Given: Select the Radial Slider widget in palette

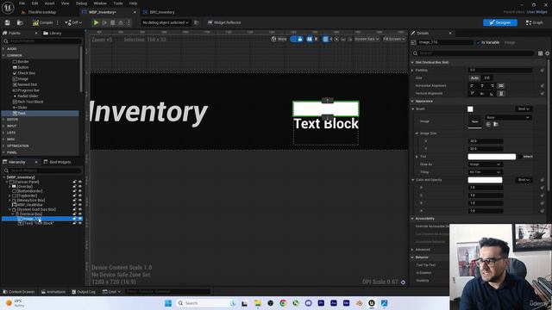Looking at the screenshot, I should coord(25,96).
